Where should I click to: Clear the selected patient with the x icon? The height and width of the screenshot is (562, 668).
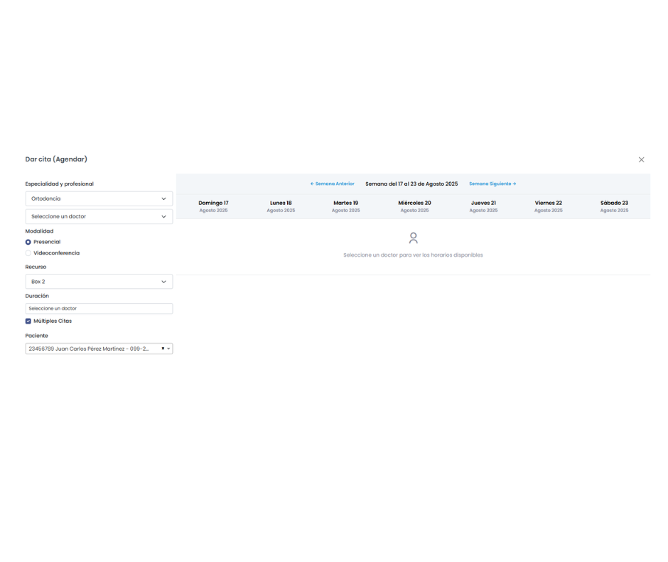coord(163,349)
